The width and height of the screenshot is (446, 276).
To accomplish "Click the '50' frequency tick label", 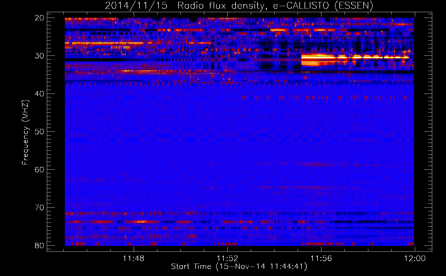I will pyautogui.click(x=39, y=132).
